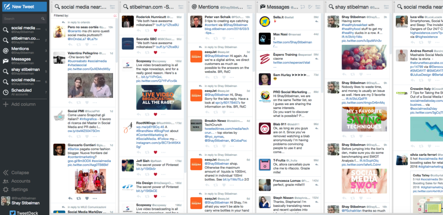Reply to Roderick Hunnicutt's milkshakes tweet
This screenshot has width=443, height=215.
[x=138, y=30]
